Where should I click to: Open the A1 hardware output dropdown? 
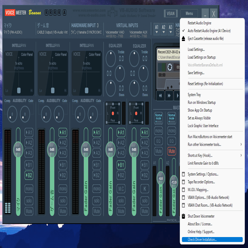point(157,29)
